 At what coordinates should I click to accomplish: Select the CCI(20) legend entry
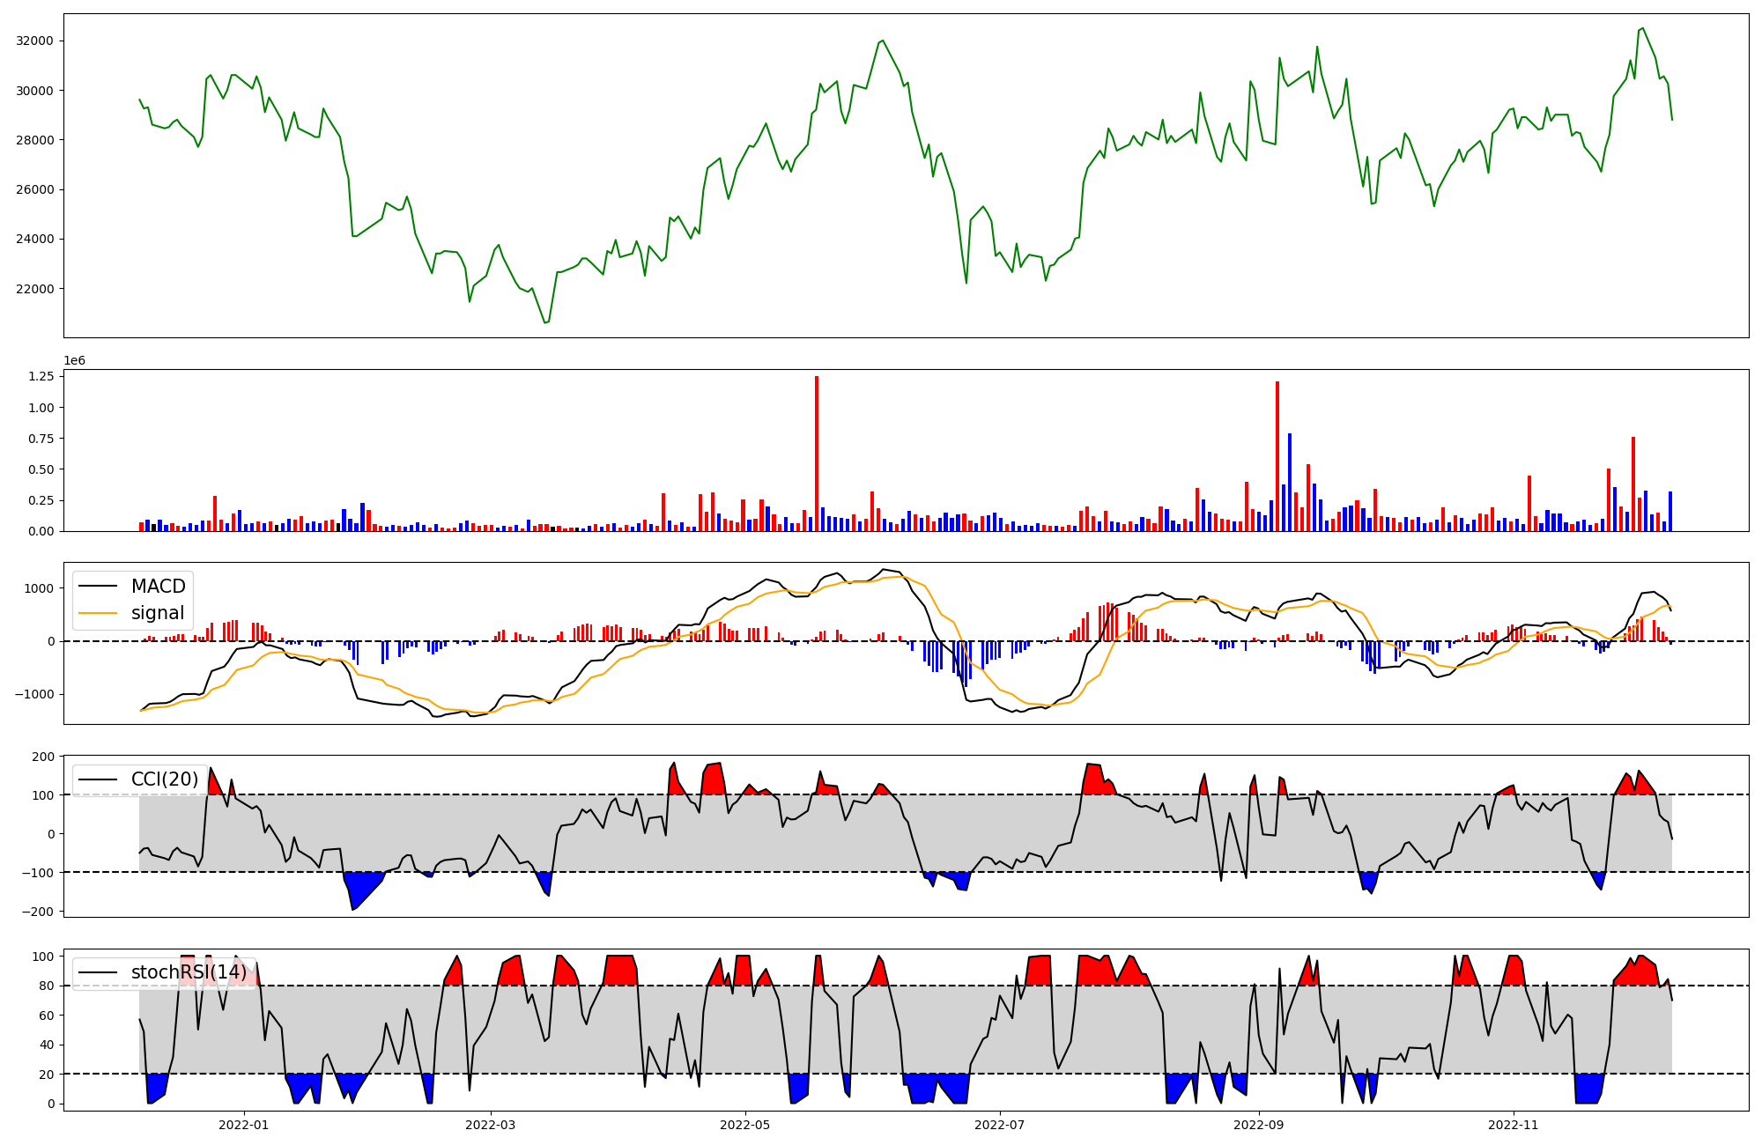(164, 779)
